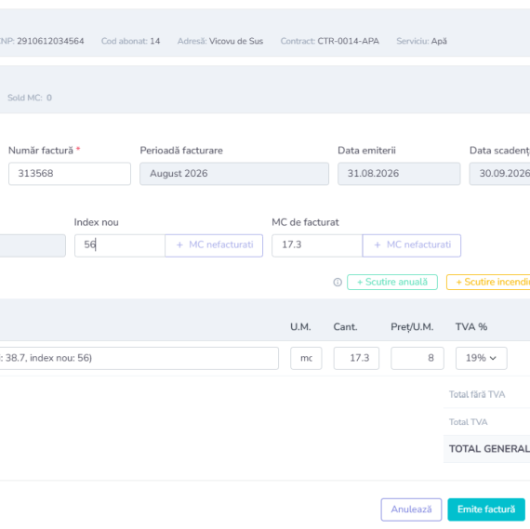Click the Preț/U.M. column header

click(412, 327)
